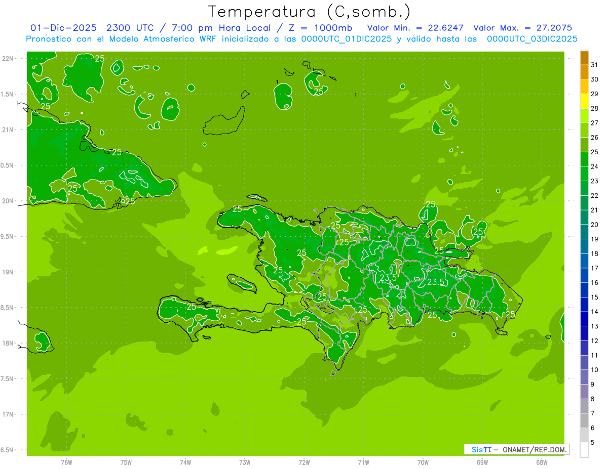Click the "22N" latitude axis label
The width and height of the screenshot is (608, 469).
pyautogui.click(x=8, y=58)
